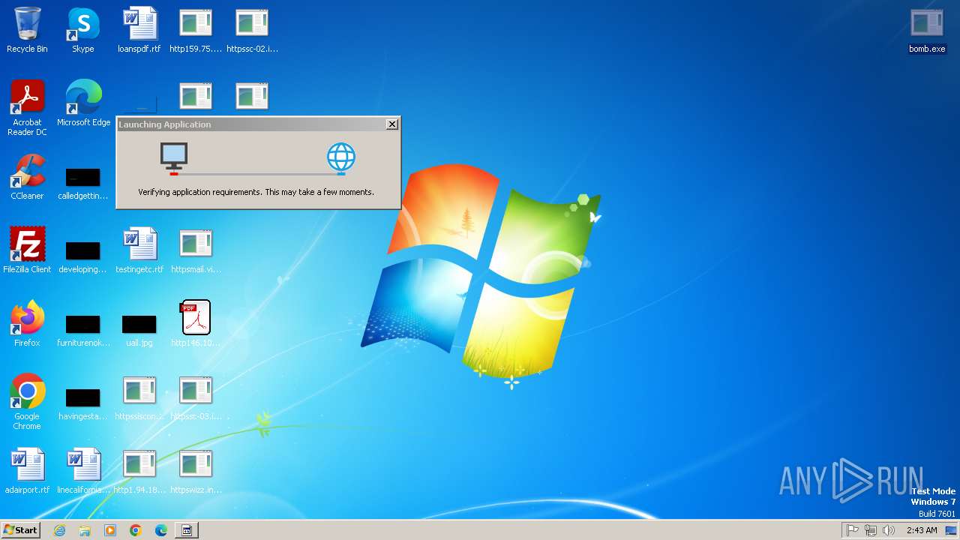Select the http159.75 desktop file icon
This screenshot has width=960, height=540.
point(196,30)
